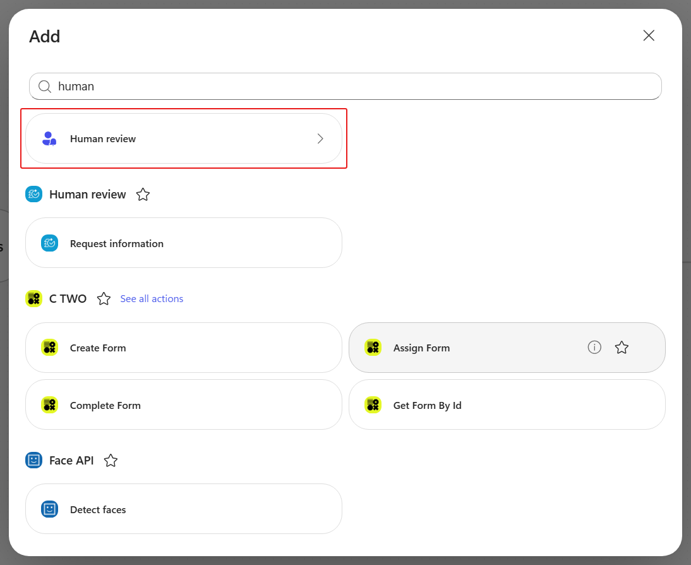This screenshot has width=691, height=565.
Task: Click the Detect faces action icon
Action: pos(49,509)
